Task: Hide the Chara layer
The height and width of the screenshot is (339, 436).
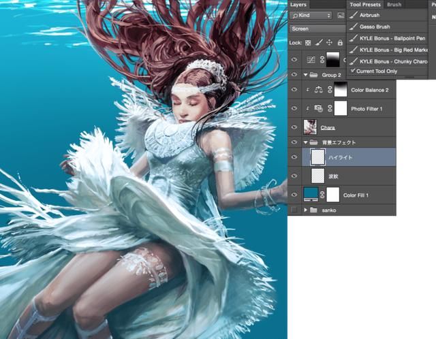Action: point(294,127)
